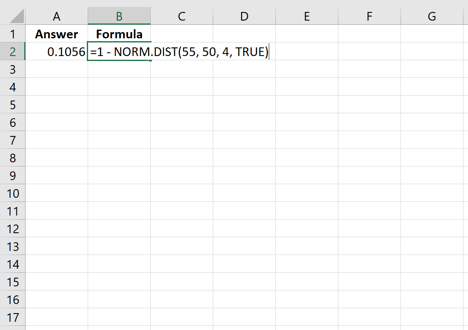Click empty cell D5
The height and width of the screenshot is (330, 468).
pos(244,105)
